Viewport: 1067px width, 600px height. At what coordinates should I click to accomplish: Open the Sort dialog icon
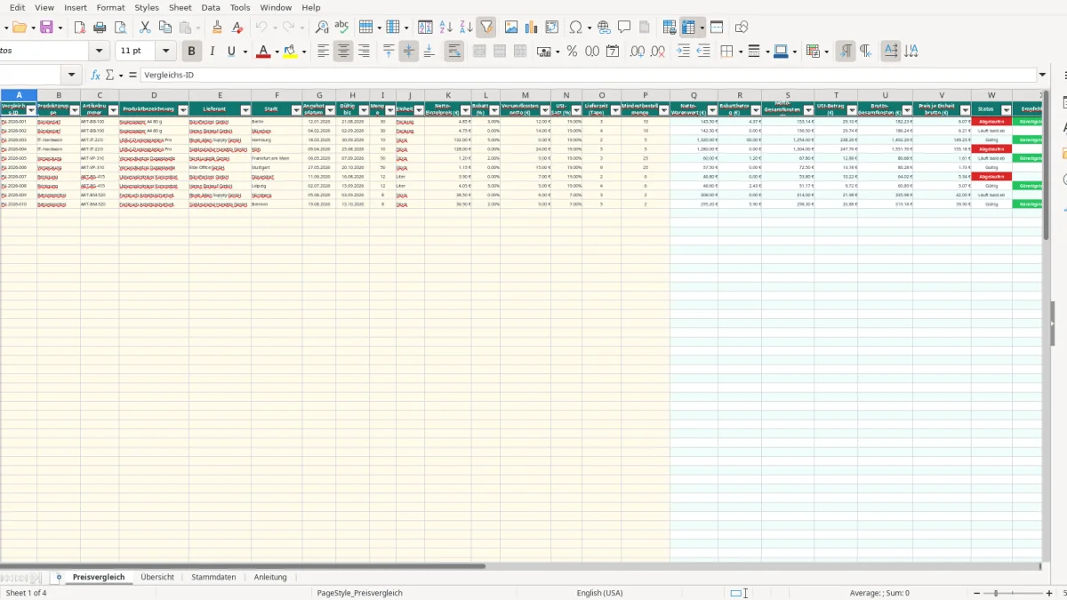click(x=426, y=28)
